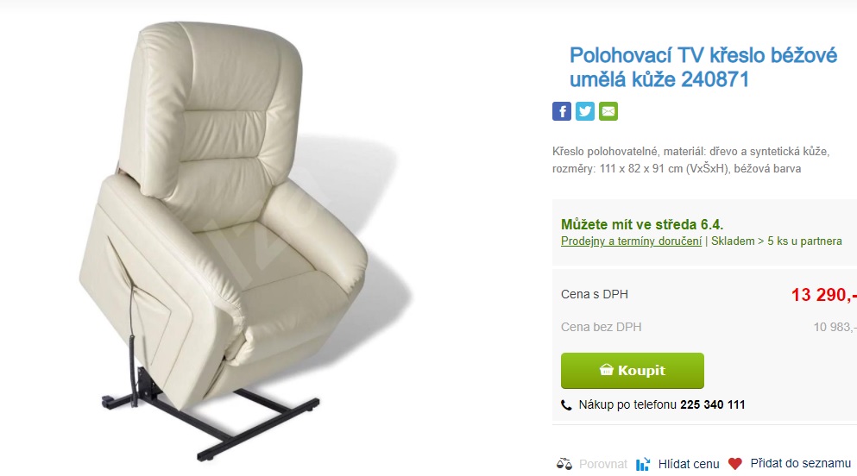Click the Můžete mít ve středa delivery text
This screenshot has height=476, width=857.
click(642, 224)
